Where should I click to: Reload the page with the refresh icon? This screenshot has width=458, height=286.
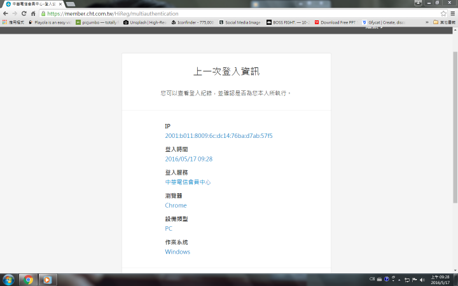click(24, 13)
